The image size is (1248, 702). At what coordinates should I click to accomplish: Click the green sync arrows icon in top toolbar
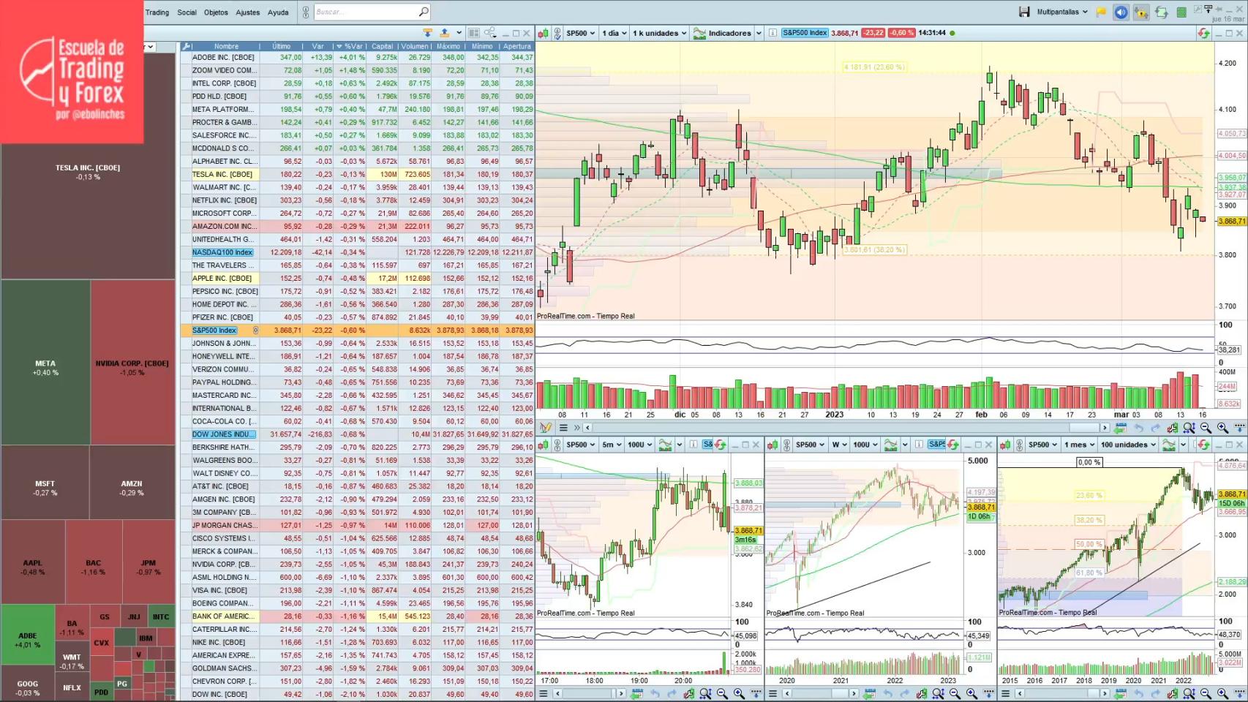coord(1161,12)
